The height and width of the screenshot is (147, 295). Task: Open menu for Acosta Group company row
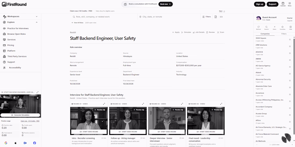290,115
